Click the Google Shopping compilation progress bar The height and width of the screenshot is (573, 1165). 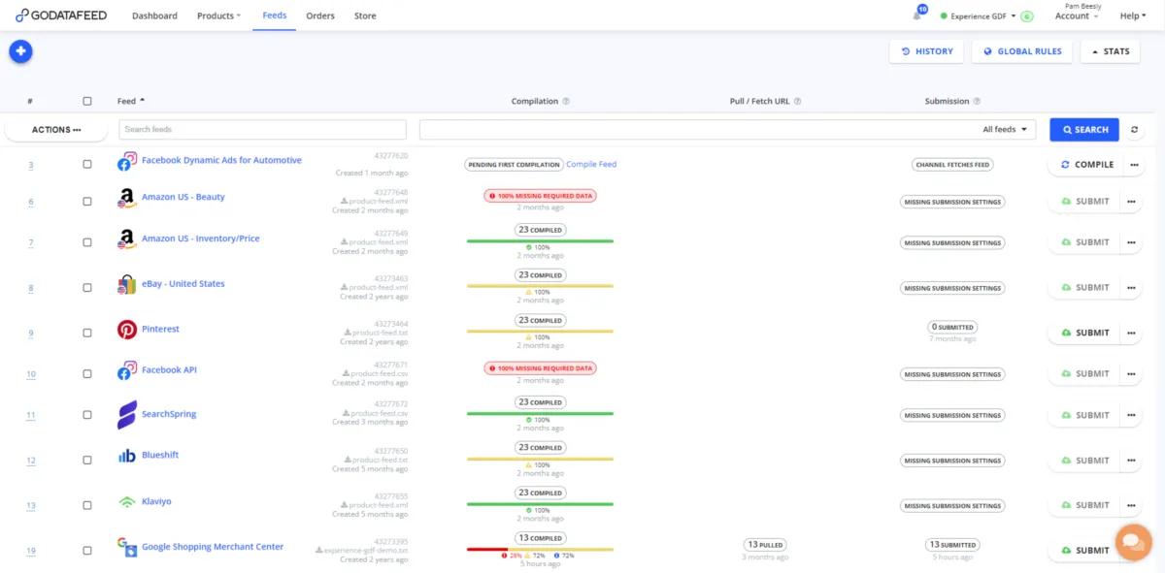pyautogui.click(x=540, y=549)
